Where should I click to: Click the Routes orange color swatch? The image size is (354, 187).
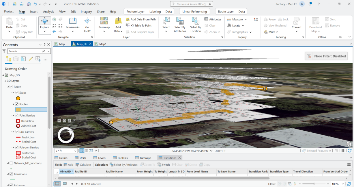click(18, 110)
